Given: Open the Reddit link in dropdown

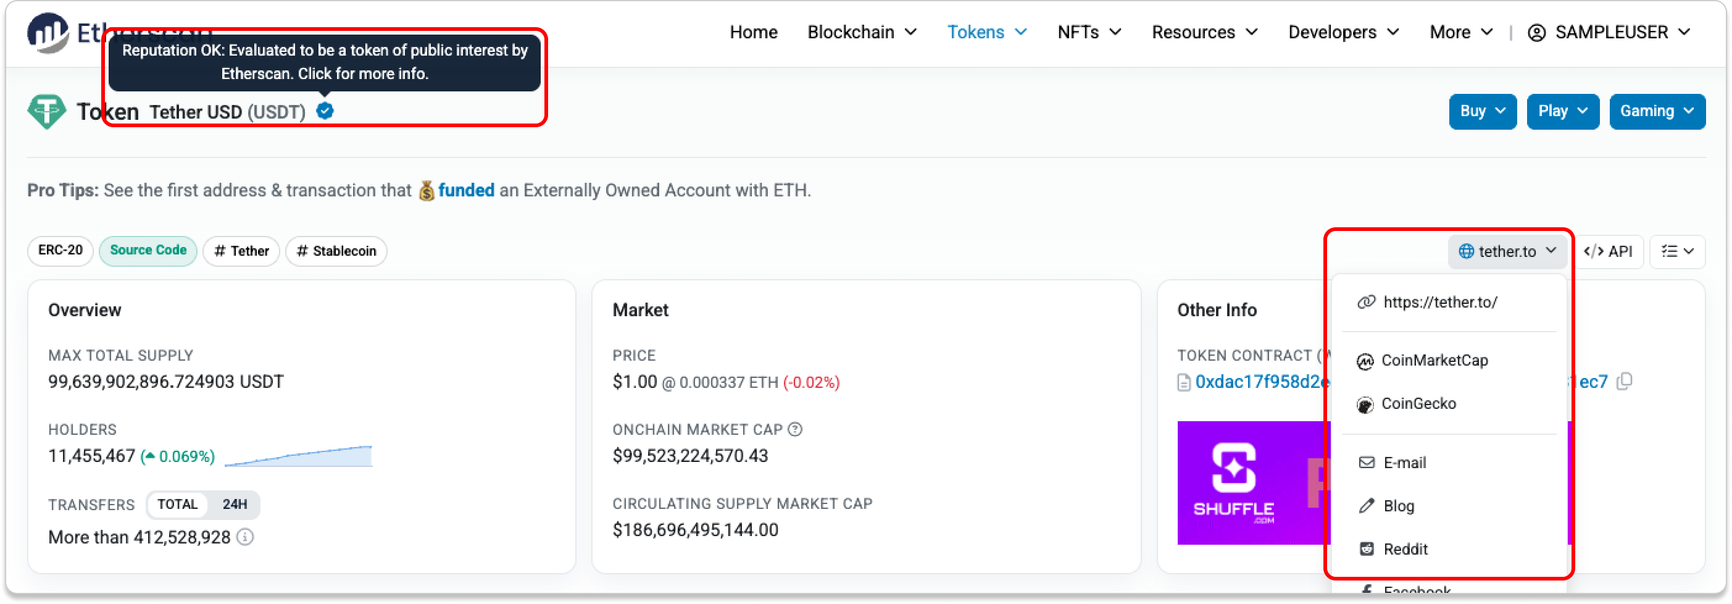Looking at the screenshot, I should (1405, 549).
